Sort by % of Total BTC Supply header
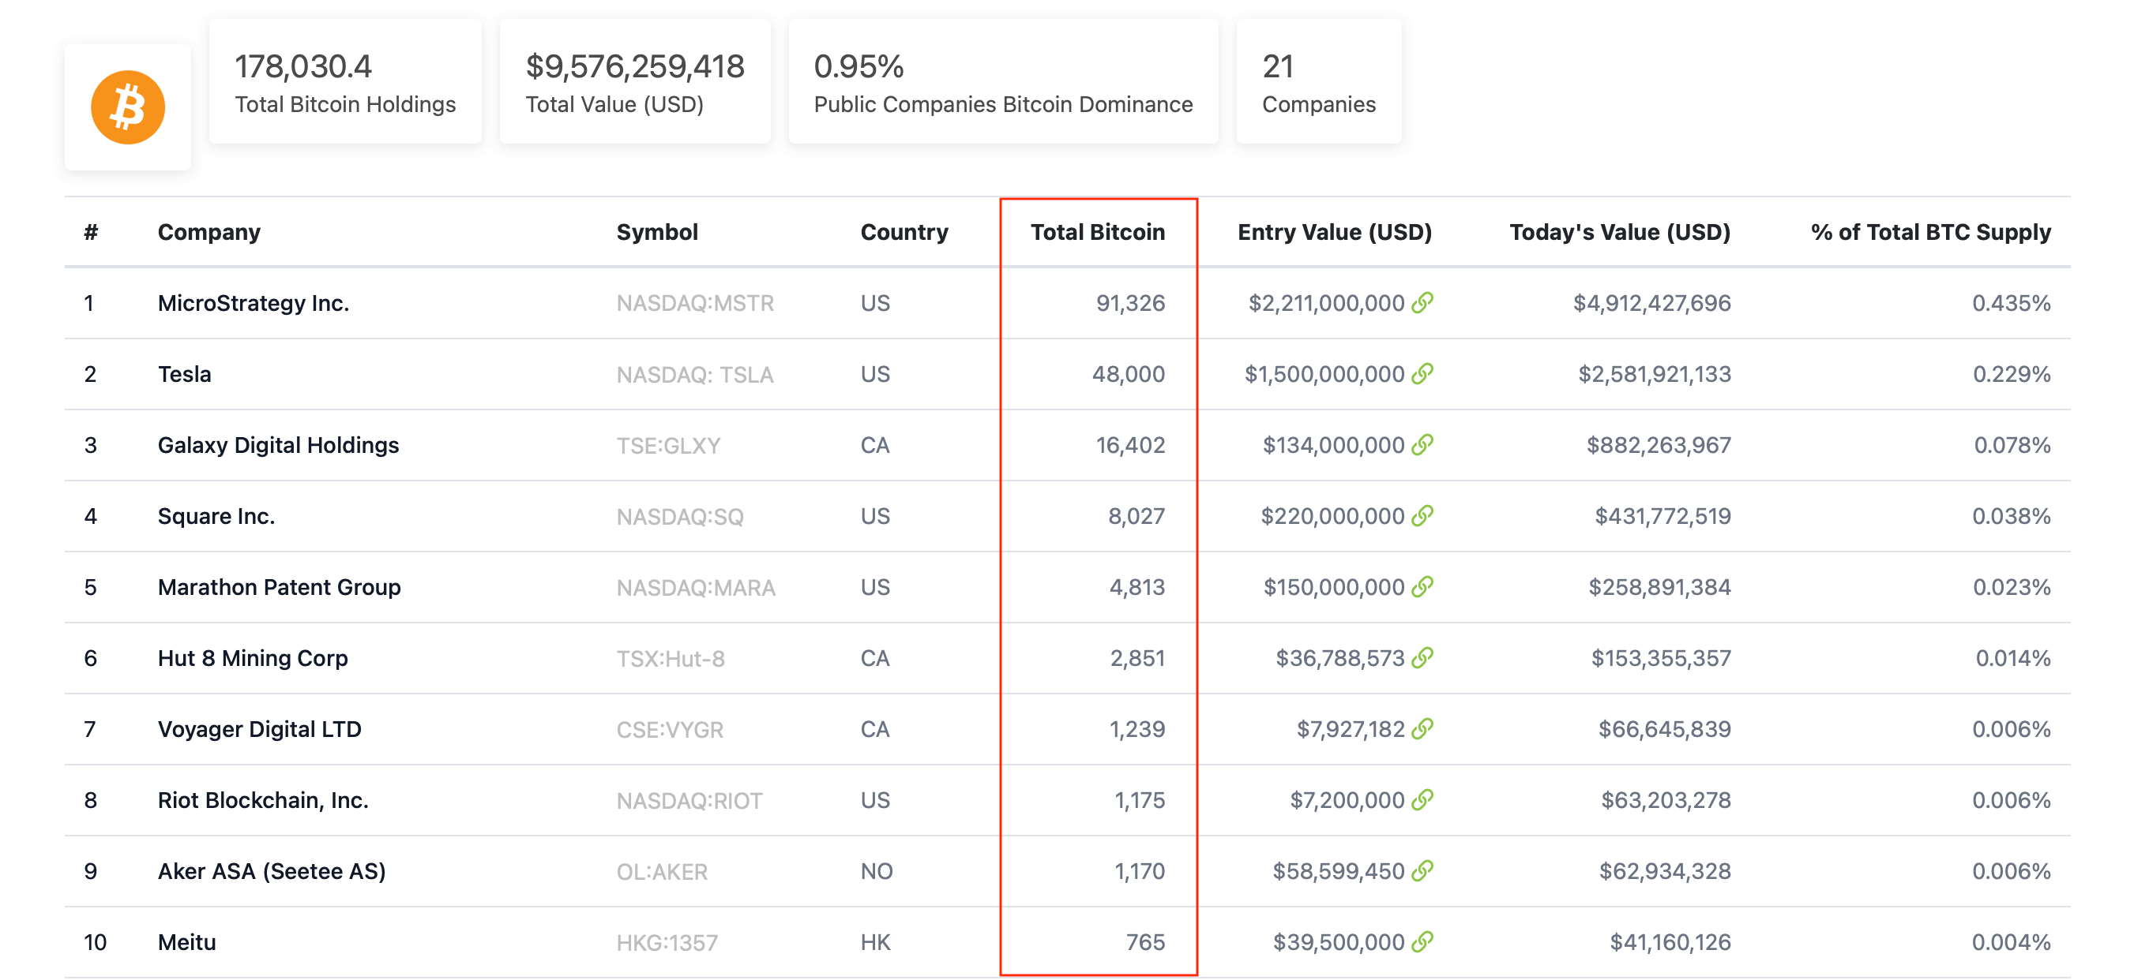This screenshot has height=980, width=2134. (x=1931, y=232)
